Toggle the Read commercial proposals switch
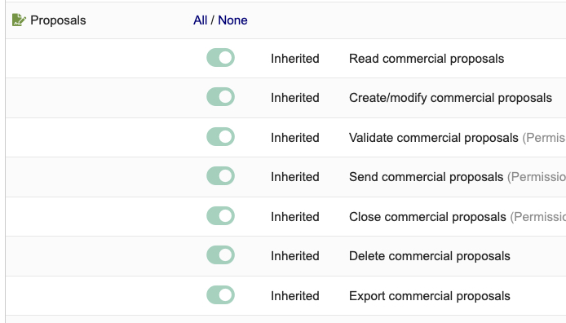This screenshot has height=323, width=566. click(220, 58)
